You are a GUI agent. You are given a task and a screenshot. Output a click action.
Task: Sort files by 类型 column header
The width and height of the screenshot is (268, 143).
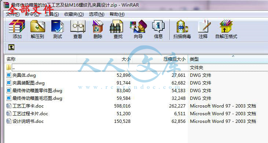tap(228, 59)
